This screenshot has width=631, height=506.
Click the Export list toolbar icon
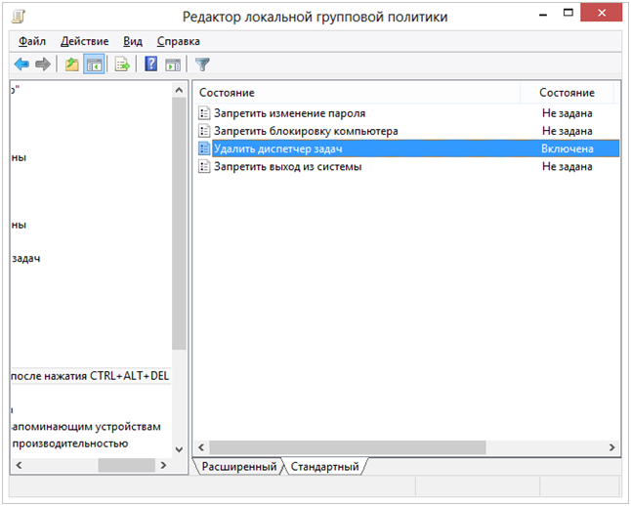[122, 65]
